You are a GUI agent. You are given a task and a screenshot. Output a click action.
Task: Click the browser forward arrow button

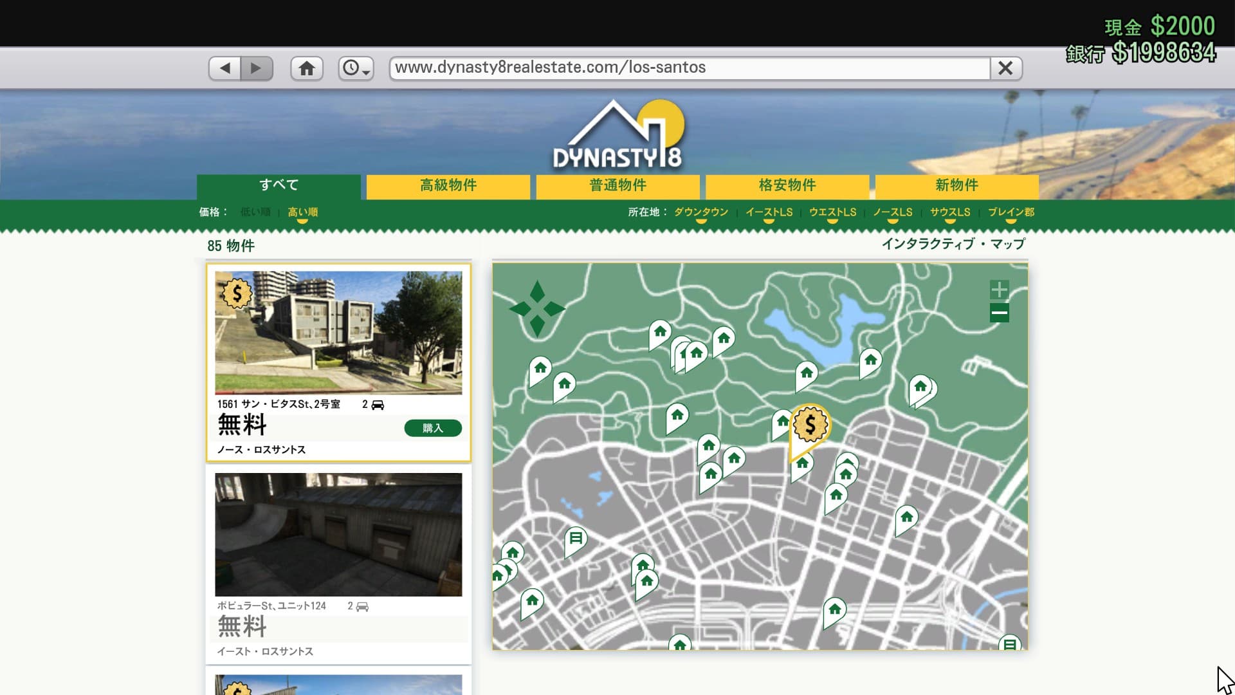click(257, 68)
